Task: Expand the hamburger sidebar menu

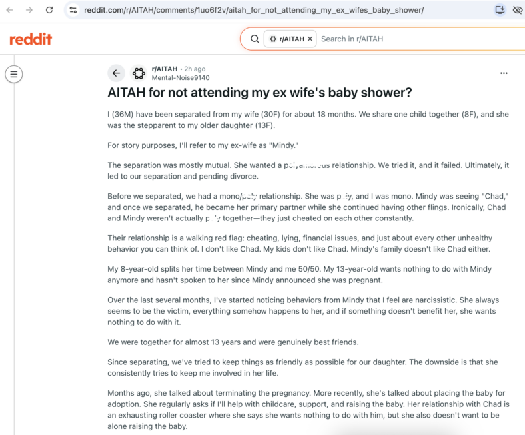Action: (14, 74)
